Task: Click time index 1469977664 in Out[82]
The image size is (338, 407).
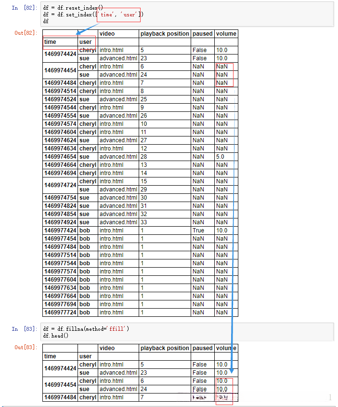Action: coord(60,296)
